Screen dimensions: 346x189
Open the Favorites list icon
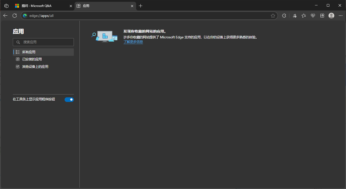[304, 16]
